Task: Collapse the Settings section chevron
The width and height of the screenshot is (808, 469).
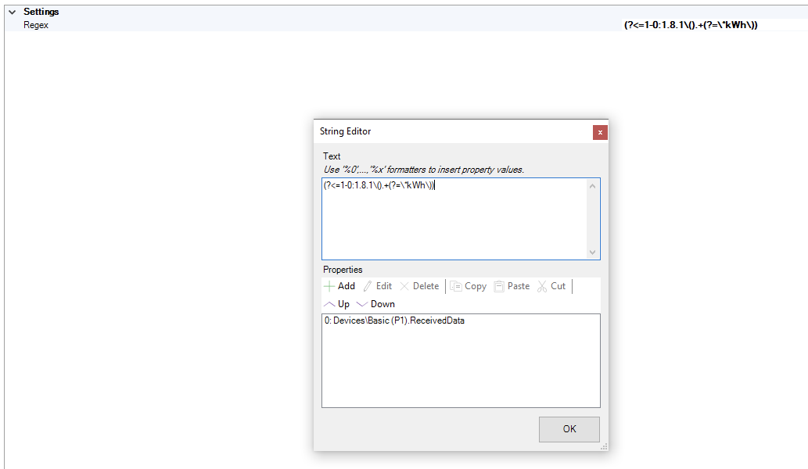Action: (x=12, y=13)
